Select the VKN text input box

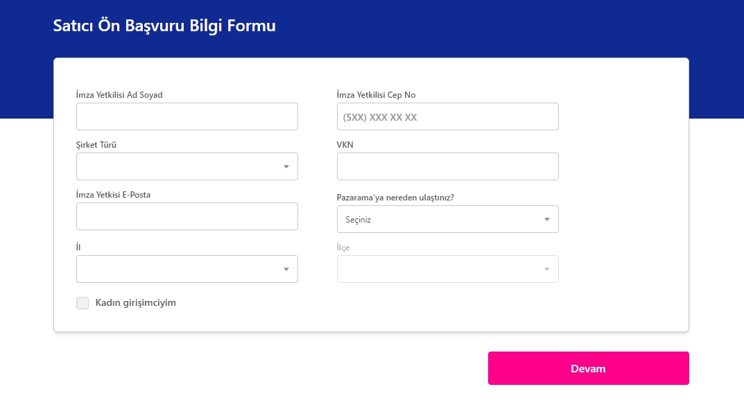click(447, 166)
